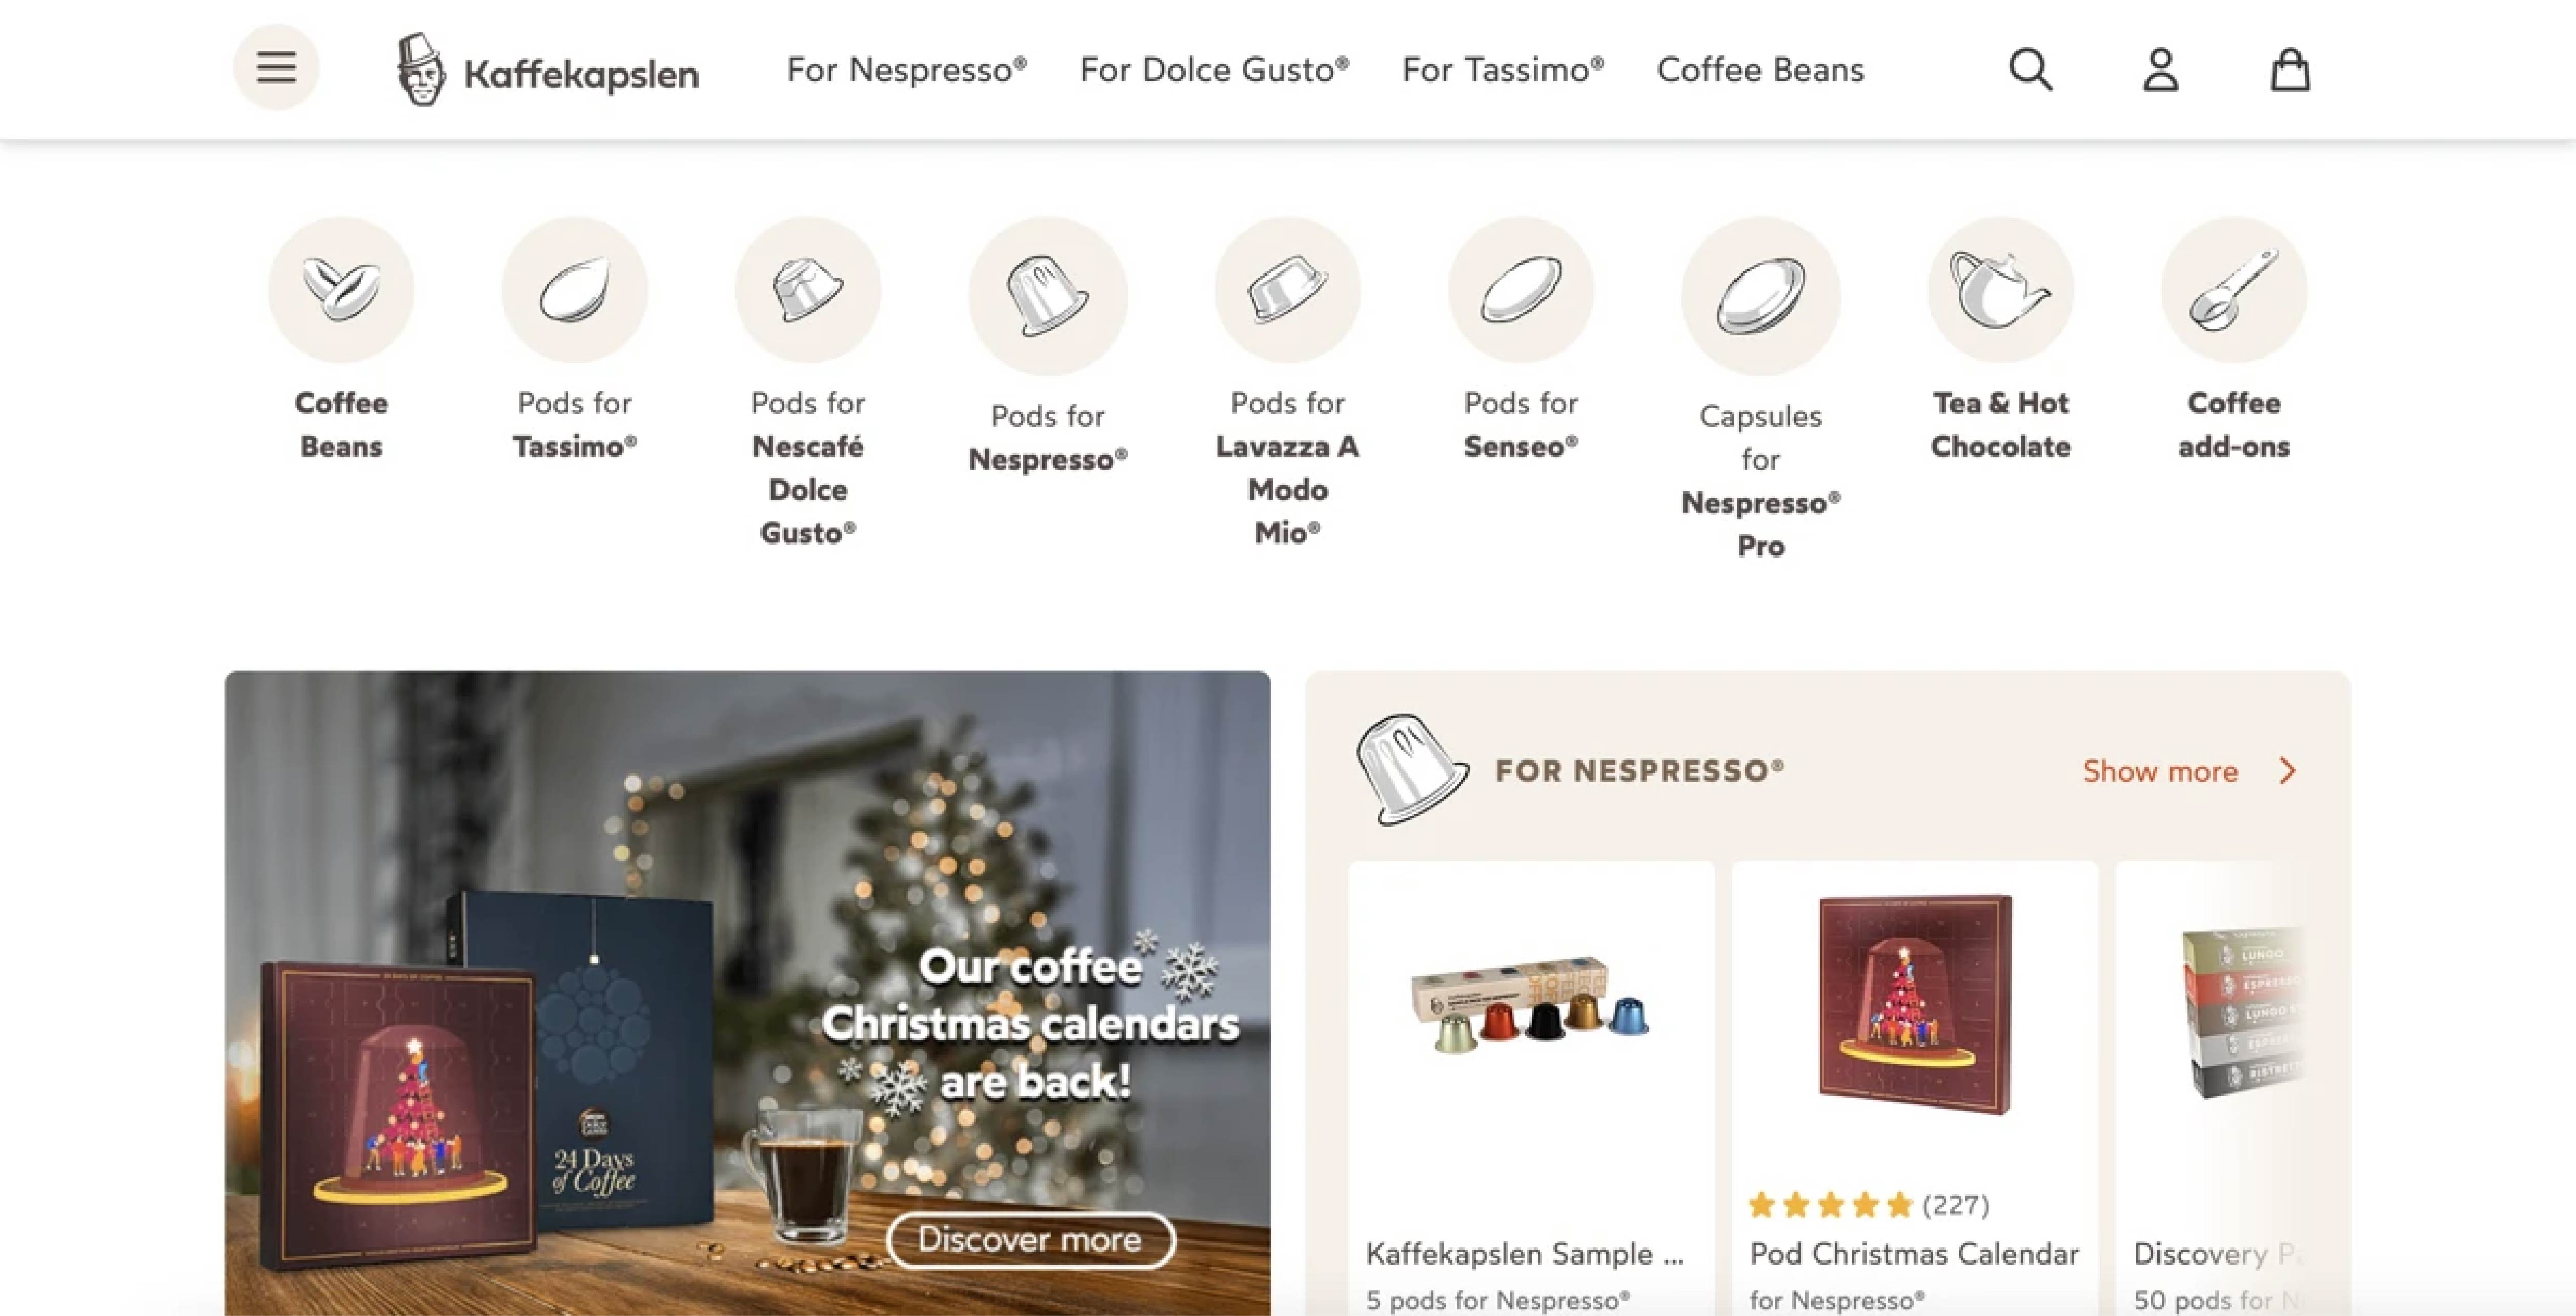The width and height of the screenshot is (2576, 1316).
Task: Go to For Dolce Gusto in the top menu
Action: coord(1215,70)
